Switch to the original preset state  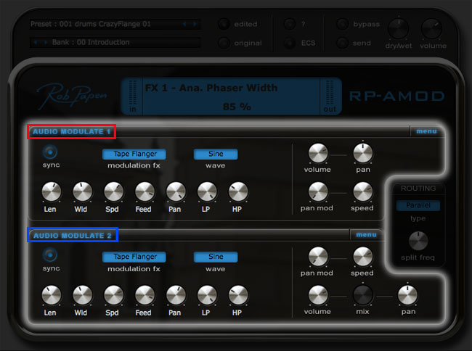[224, 43]
